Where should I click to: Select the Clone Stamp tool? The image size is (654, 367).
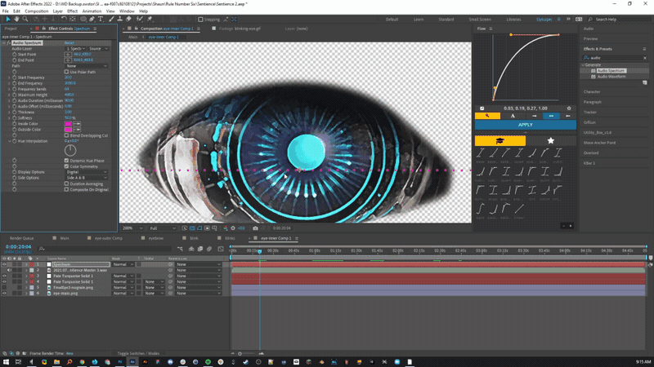click(x=119, y=19)
